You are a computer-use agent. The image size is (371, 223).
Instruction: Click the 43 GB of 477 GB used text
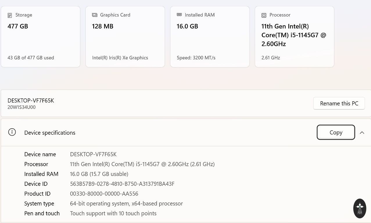click(31, 58)
